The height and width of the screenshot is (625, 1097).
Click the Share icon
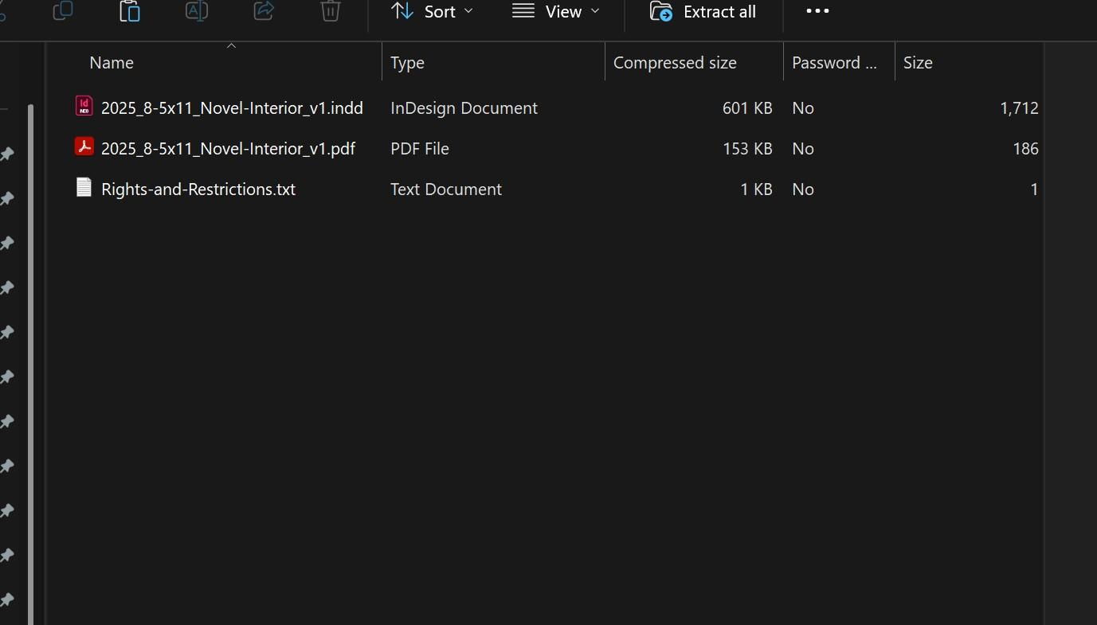pyautogui.click(x=263, y=12)
